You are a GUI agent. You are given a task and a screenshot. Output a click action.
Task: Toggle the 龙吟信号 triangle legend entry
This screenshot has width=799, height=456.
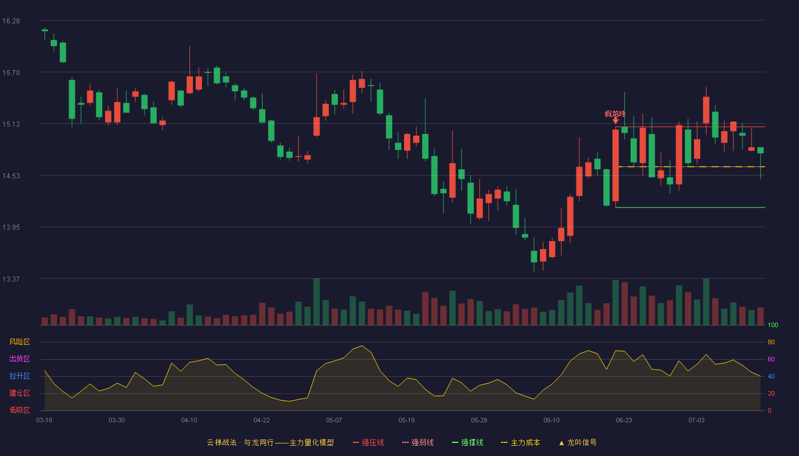pyautogui.click(x=578, y=442)
